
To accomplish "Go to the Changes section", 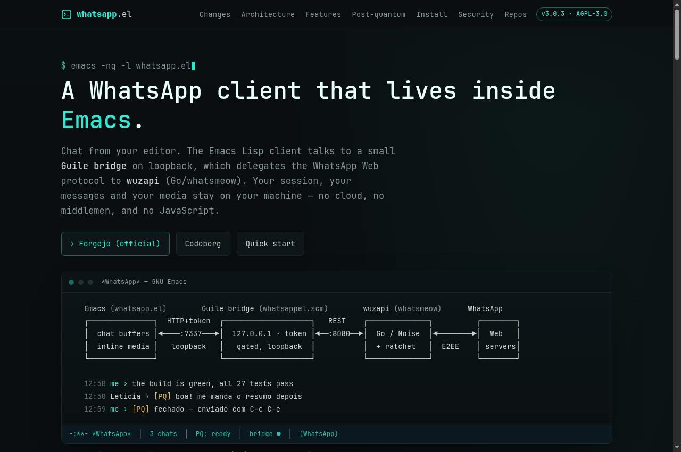I will point(215,14).
